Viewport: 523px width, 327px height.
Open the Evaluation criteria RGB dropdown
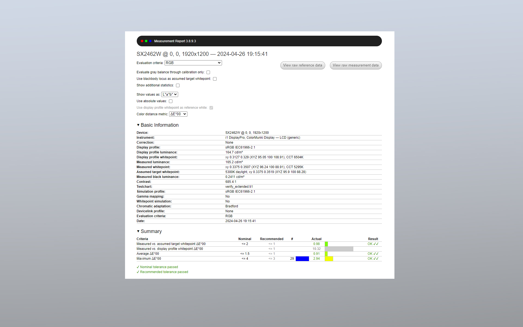click(x=193, y=63)
